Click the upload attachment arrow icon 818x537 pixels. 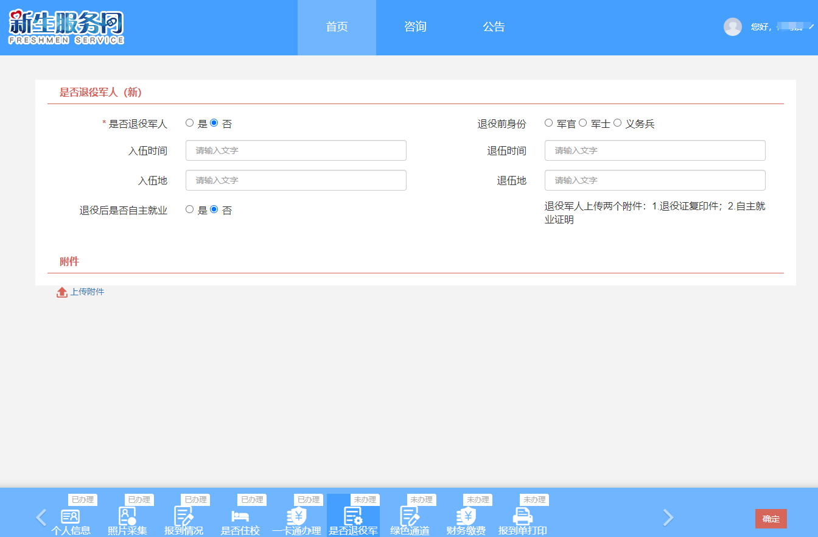(62, 292)
